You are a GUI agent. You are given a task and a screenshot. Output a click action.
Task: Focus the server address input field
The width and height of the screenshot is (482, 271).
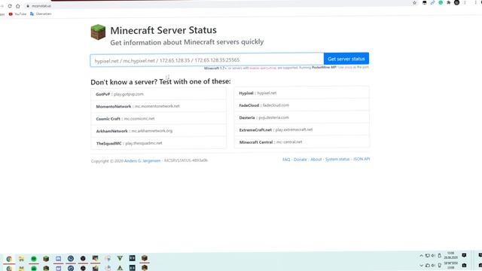207,60
